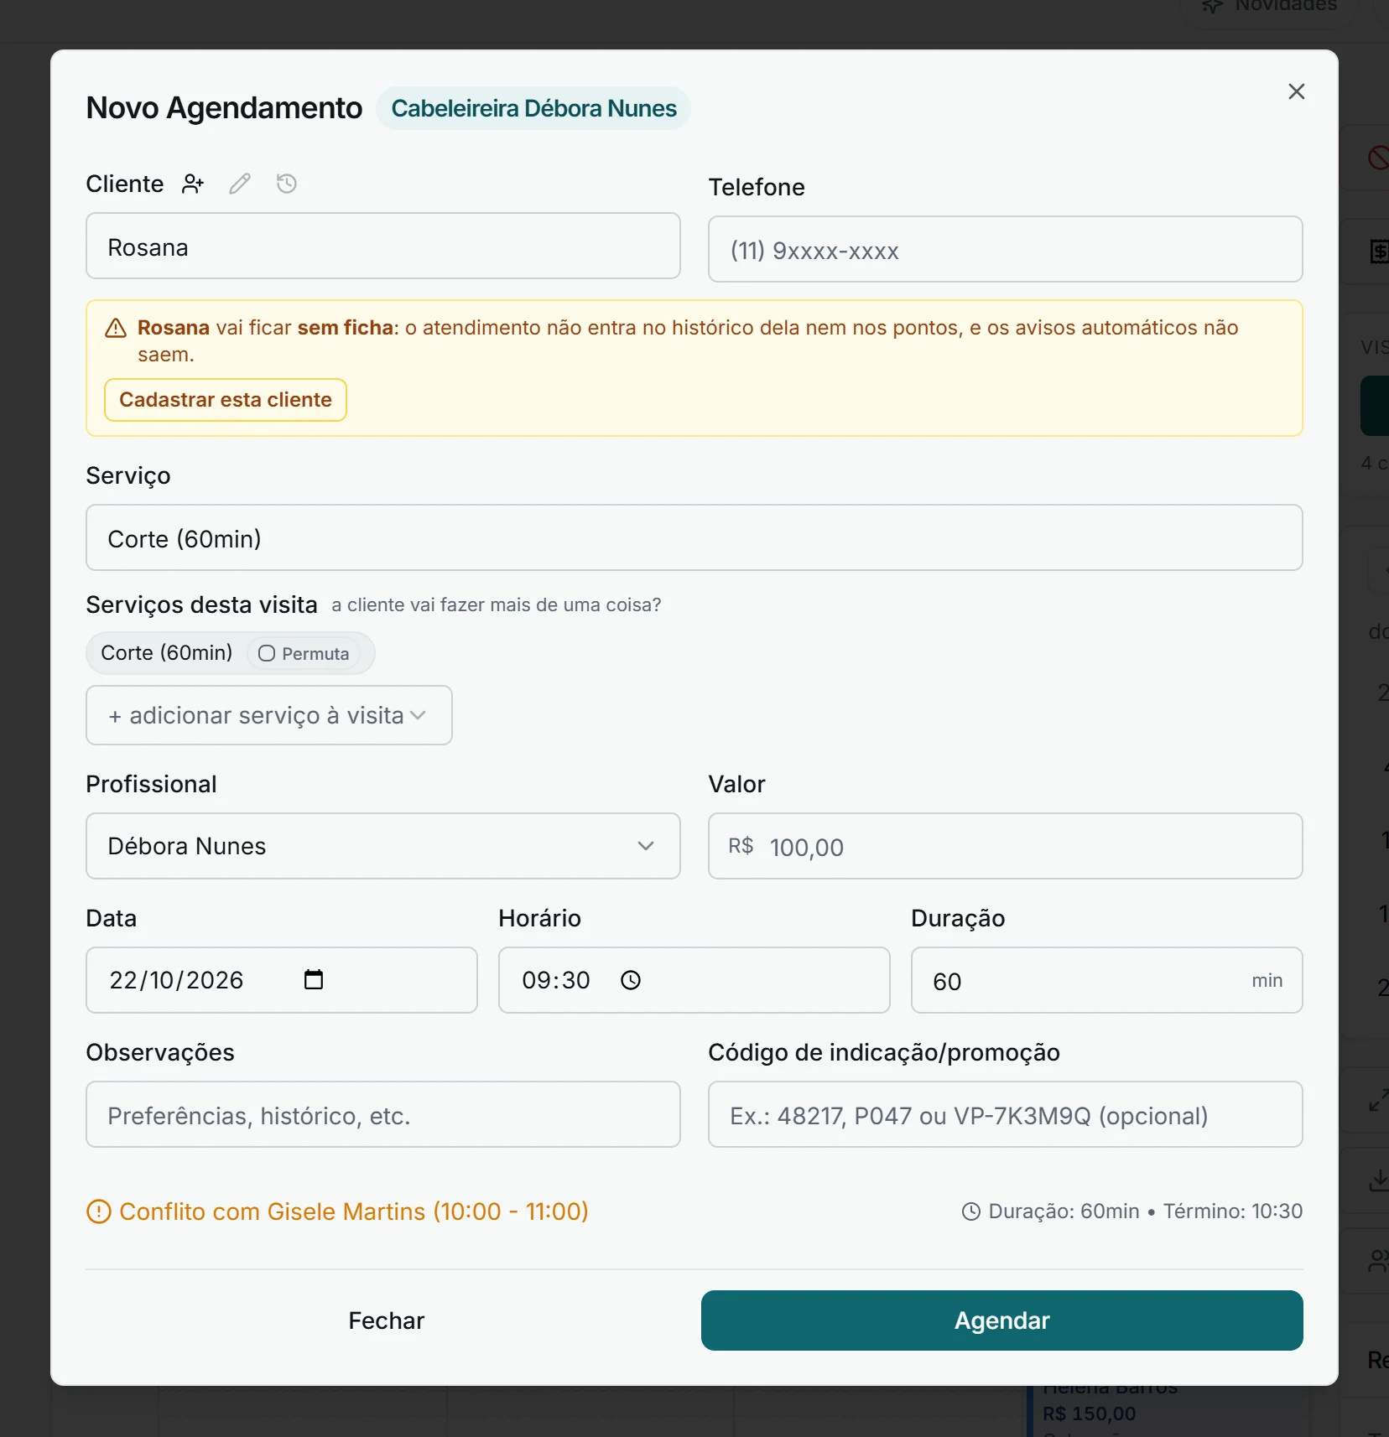Click the Duração: 60min Término text
1389x1437 pixels.
[1132, 1211]
